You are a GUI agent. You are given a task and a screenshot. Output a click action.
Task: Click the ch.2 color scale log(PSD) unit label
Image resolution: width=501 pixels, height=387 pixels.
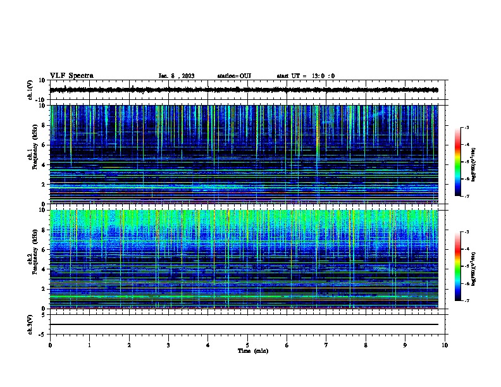pos(474,269)
